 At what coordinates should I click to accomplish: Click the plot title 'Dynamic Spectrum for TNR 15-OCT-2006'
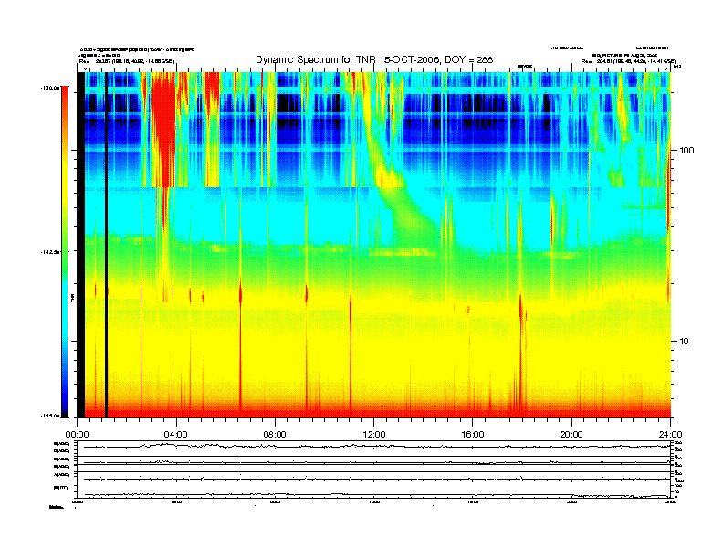374,60
